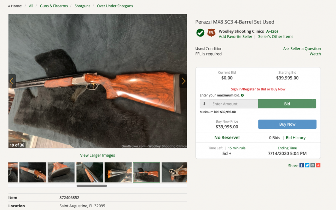The image size is (336, 210).
Task: Advance to the next gallery image
Action: pyautogui.click(x=183, y=81)
